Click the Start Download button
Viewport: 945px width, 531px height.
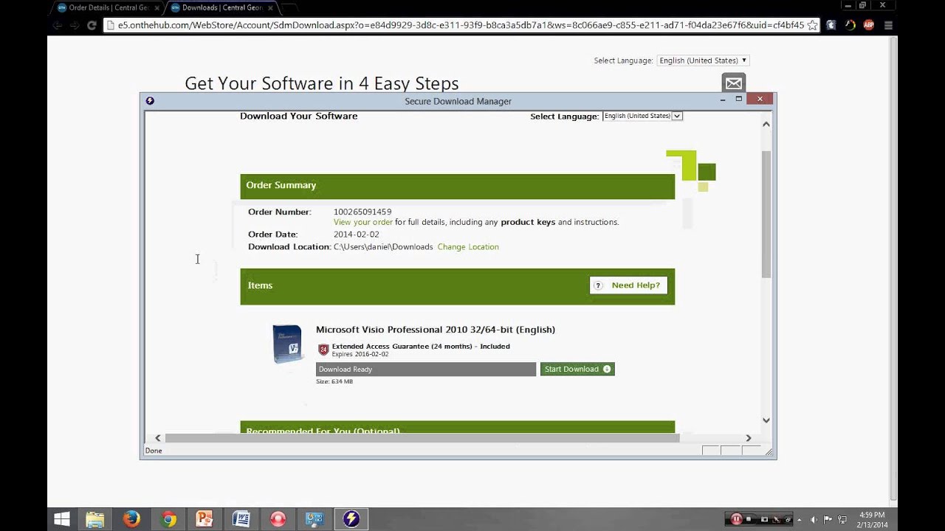point(577,369)
